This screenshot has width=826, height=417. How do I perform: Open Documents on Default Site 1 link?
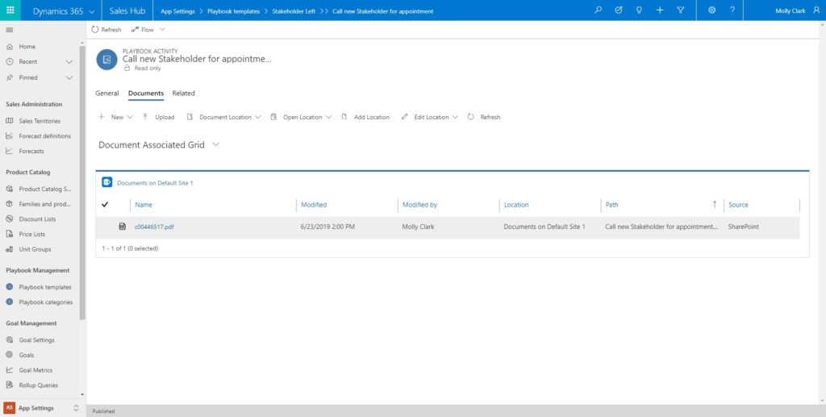(155, 183)
